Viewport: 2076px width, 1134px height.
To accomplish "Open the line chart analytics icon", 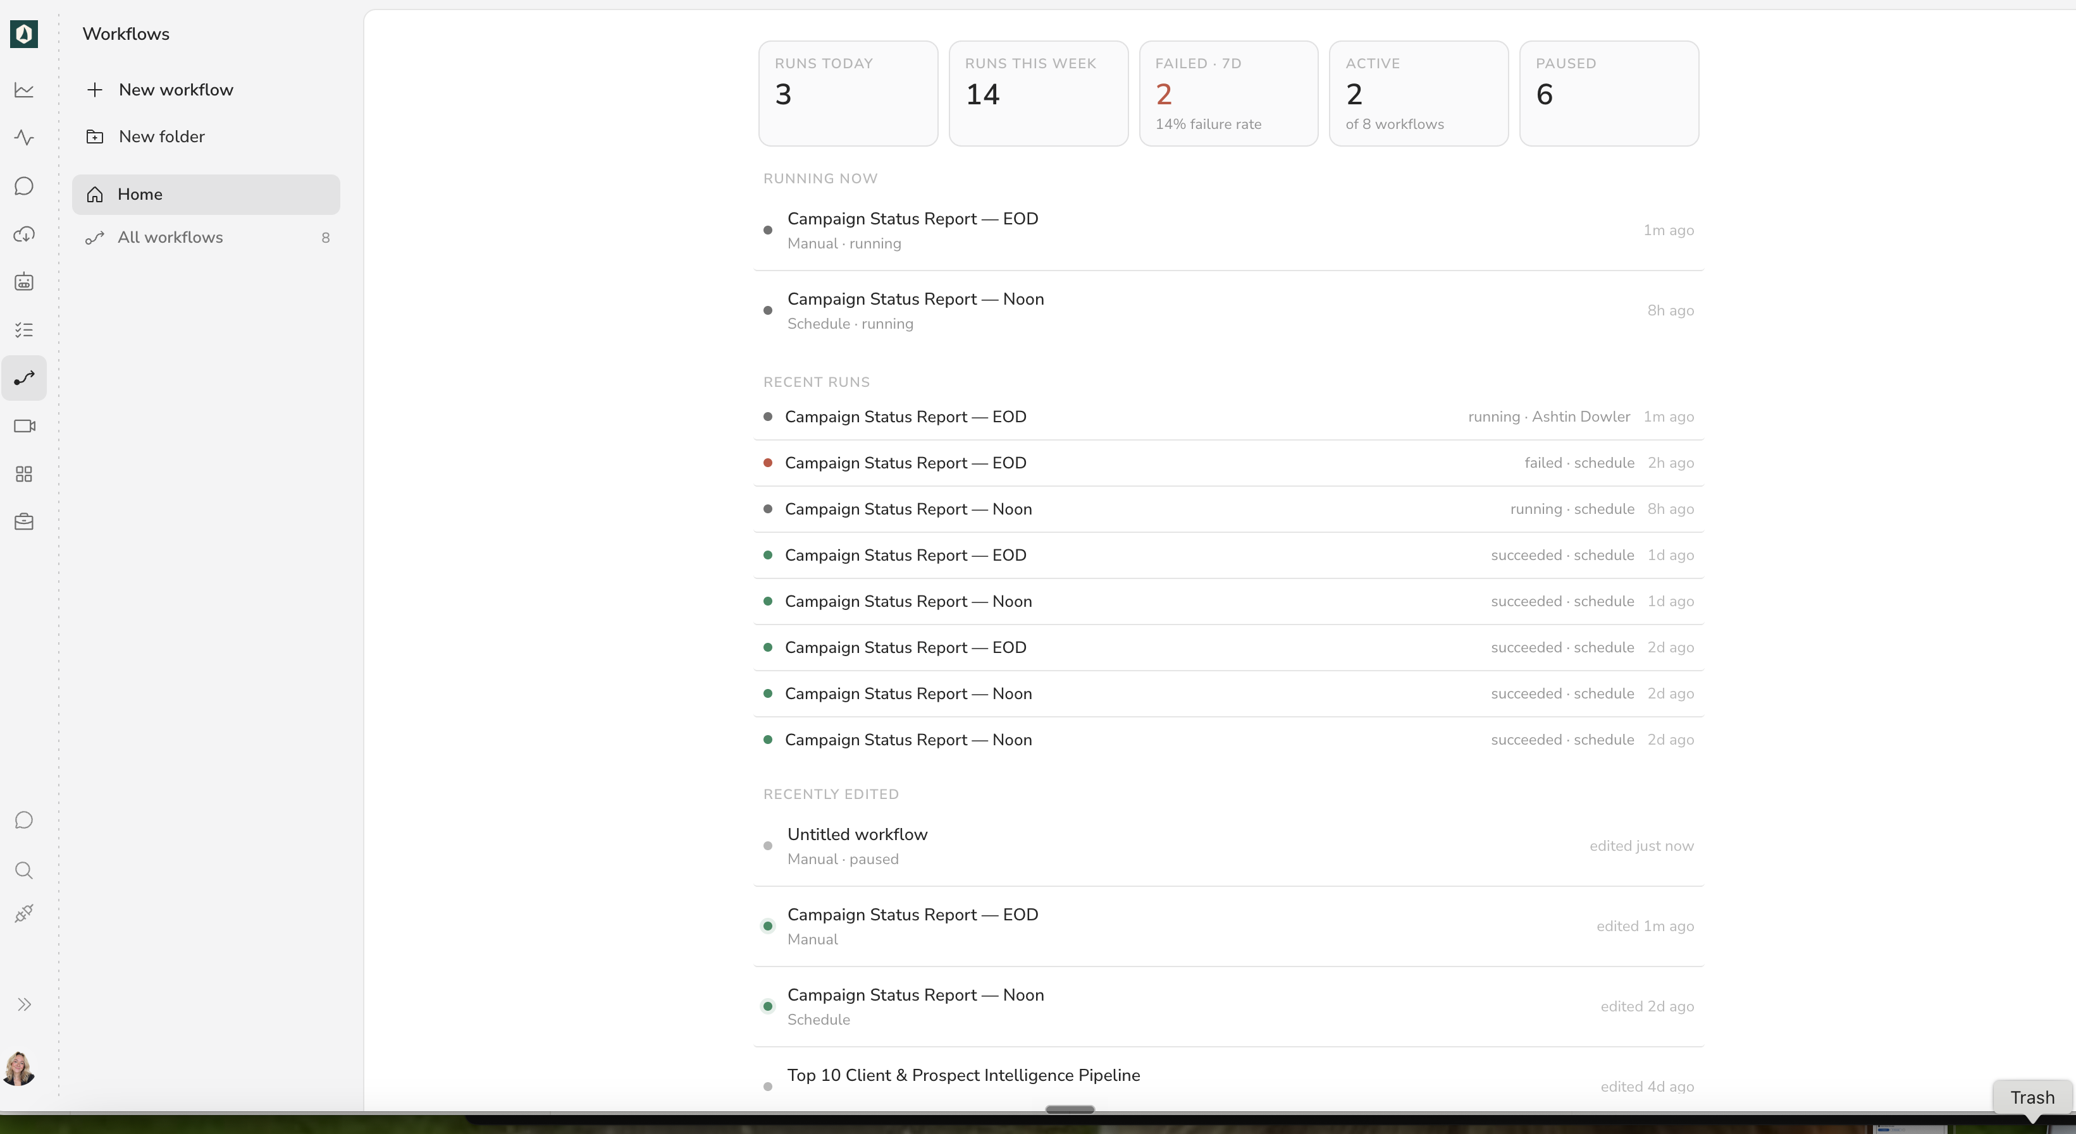I will (x=24, y=89).
